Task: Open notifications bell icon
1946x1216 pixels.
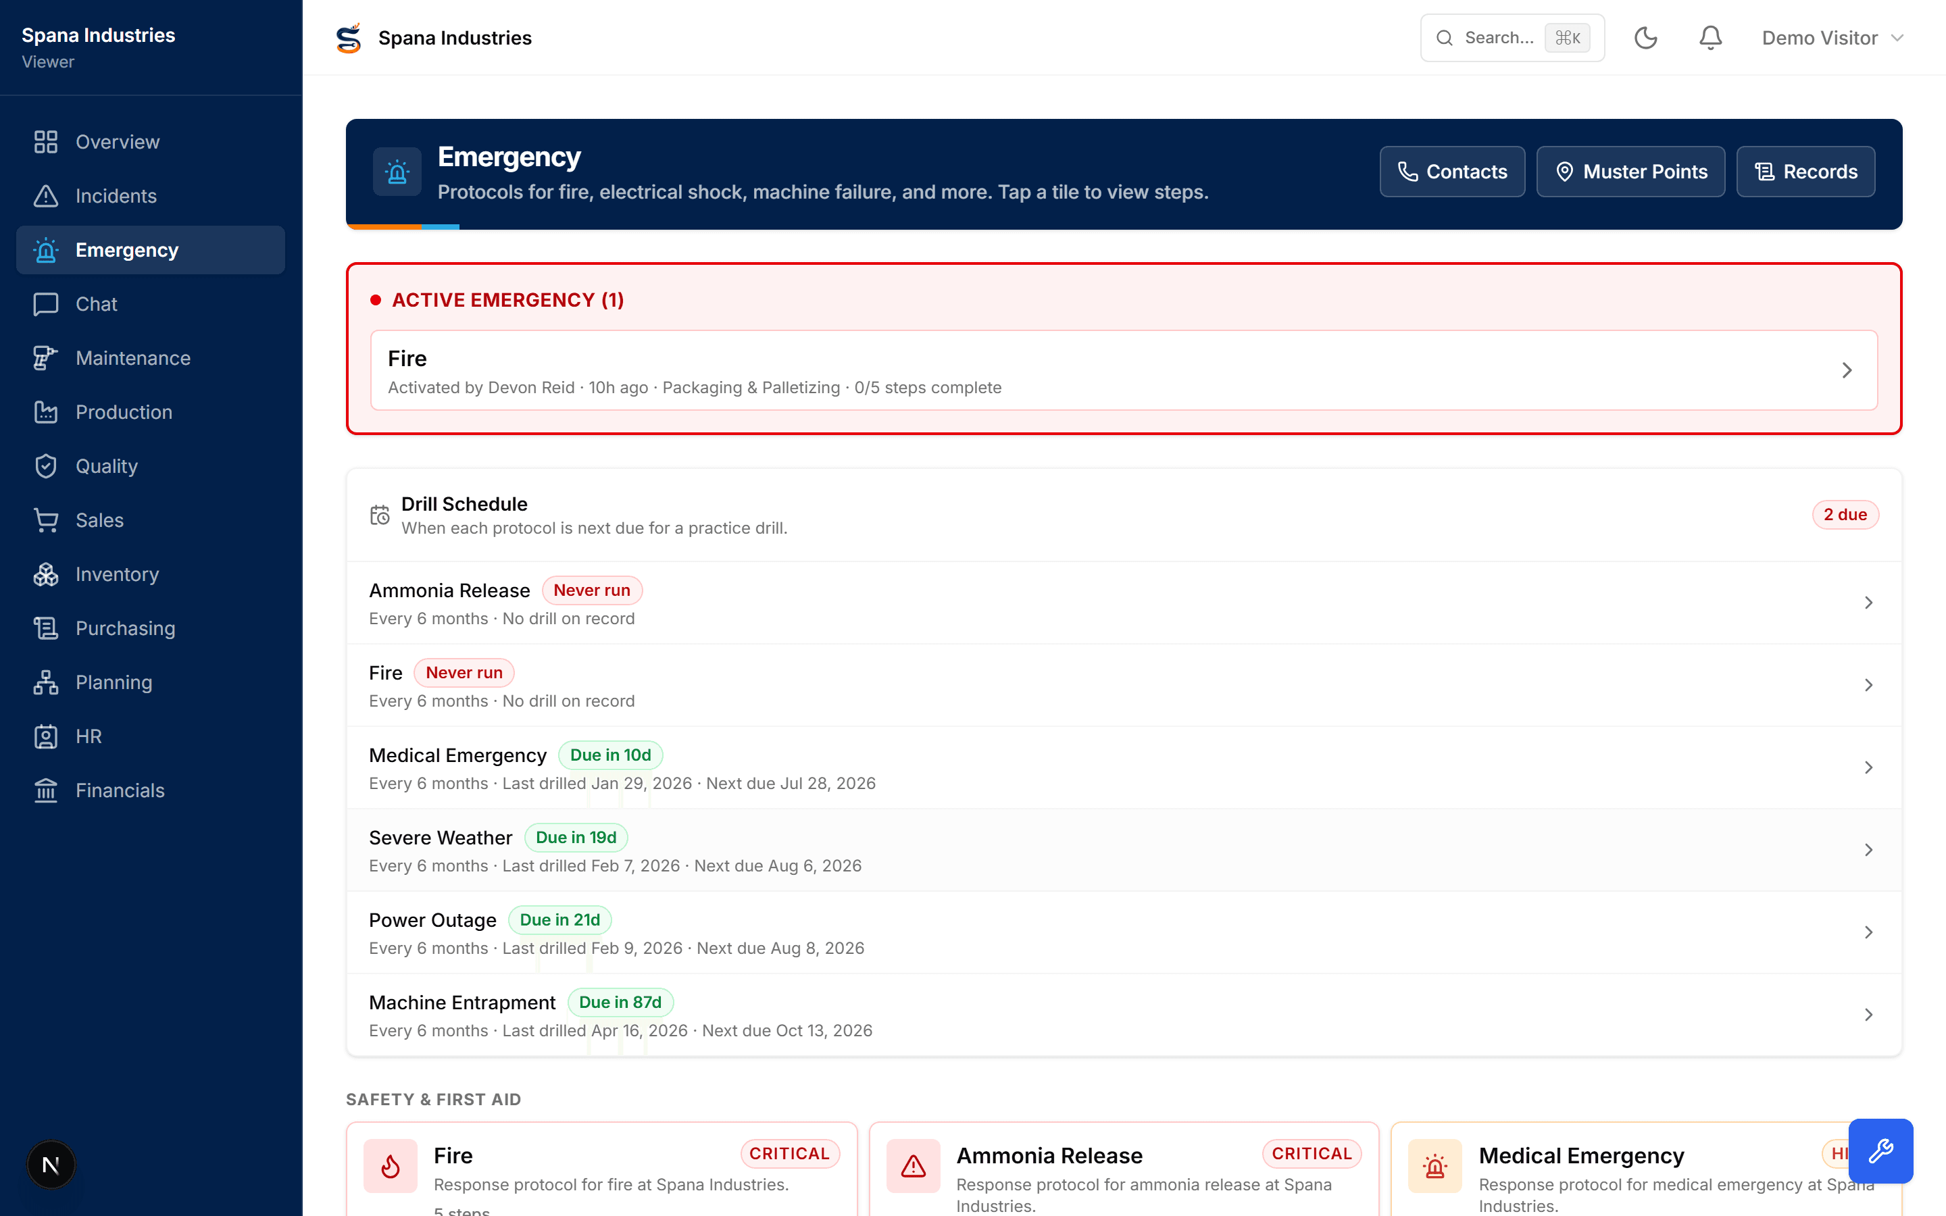Action: pyautogui.click(x=1710, y=38)
